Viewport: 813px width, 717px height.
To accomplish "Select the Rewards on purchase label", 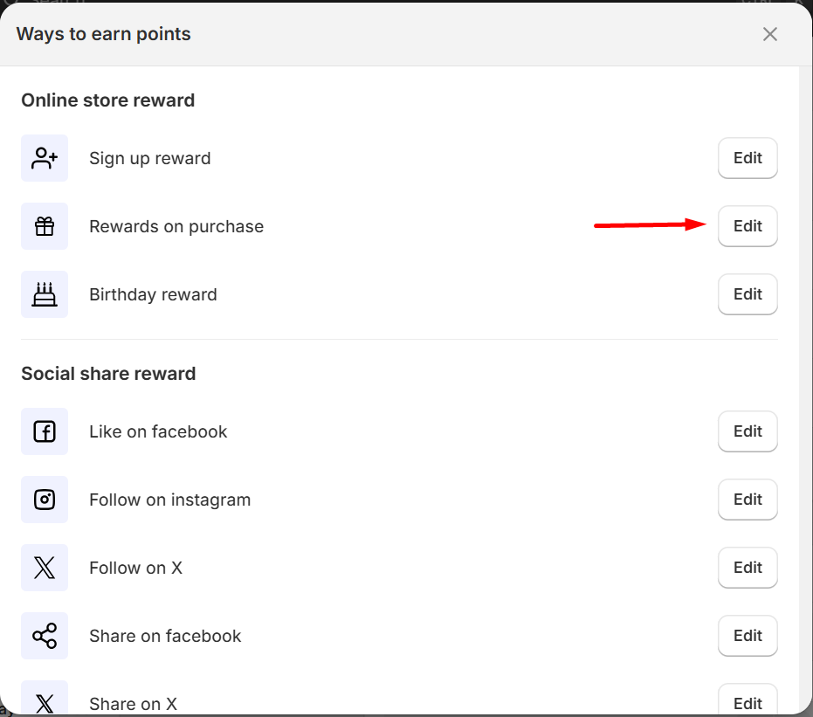I will click(176, 226).
